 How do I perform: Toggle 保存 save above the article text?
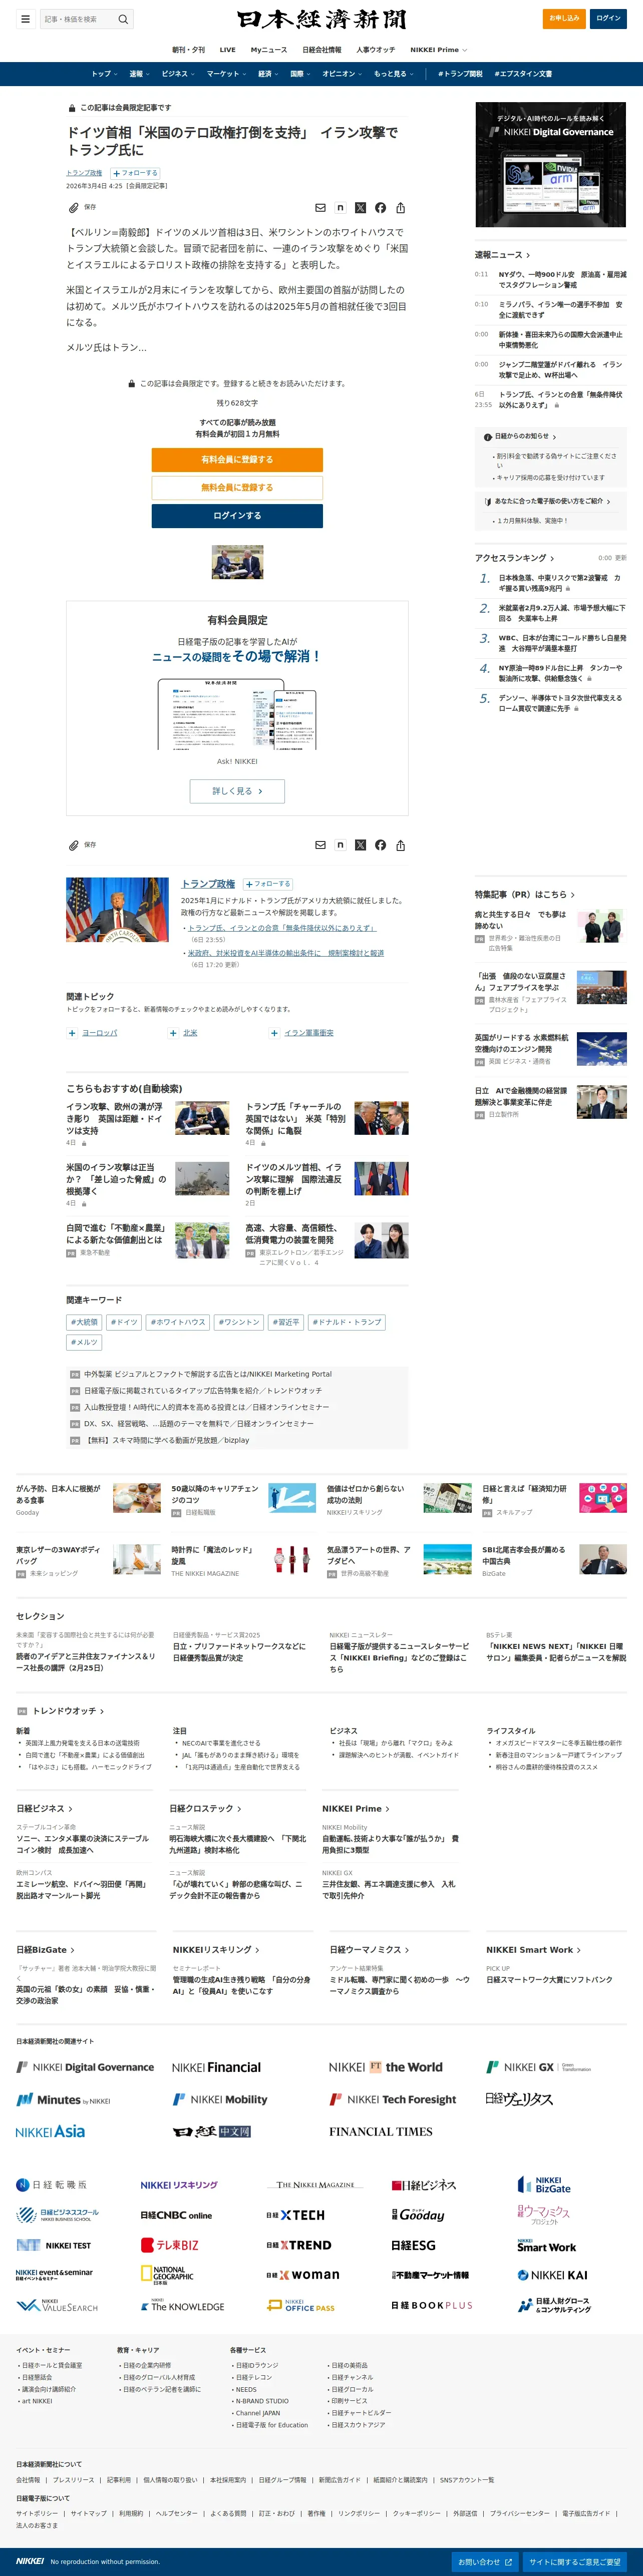(82, 208)
